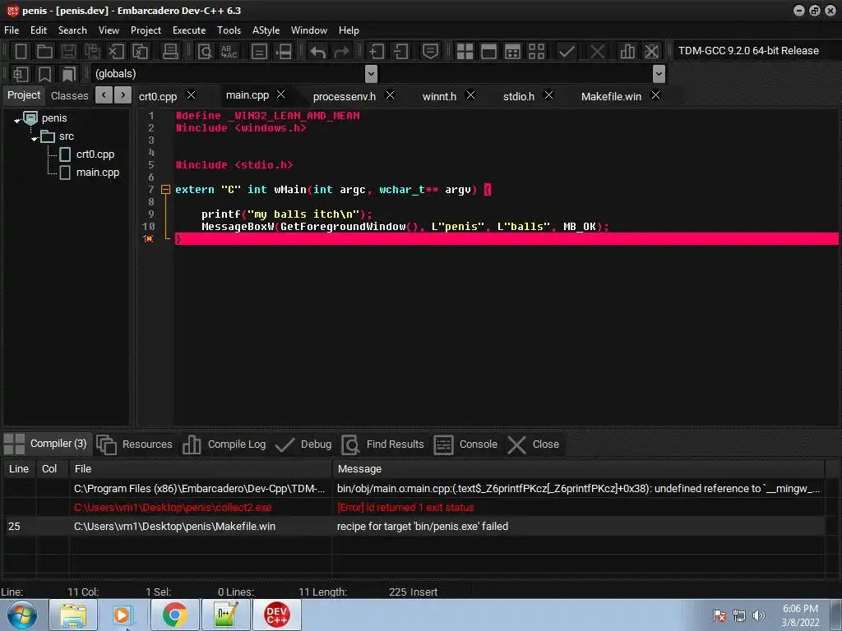Open the Resources bottom tab
This screenshot has width=842, height=631.
[x=135, y=444]
